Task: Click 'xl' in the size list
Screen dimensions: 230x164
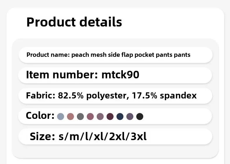Action: click(98, 137)
